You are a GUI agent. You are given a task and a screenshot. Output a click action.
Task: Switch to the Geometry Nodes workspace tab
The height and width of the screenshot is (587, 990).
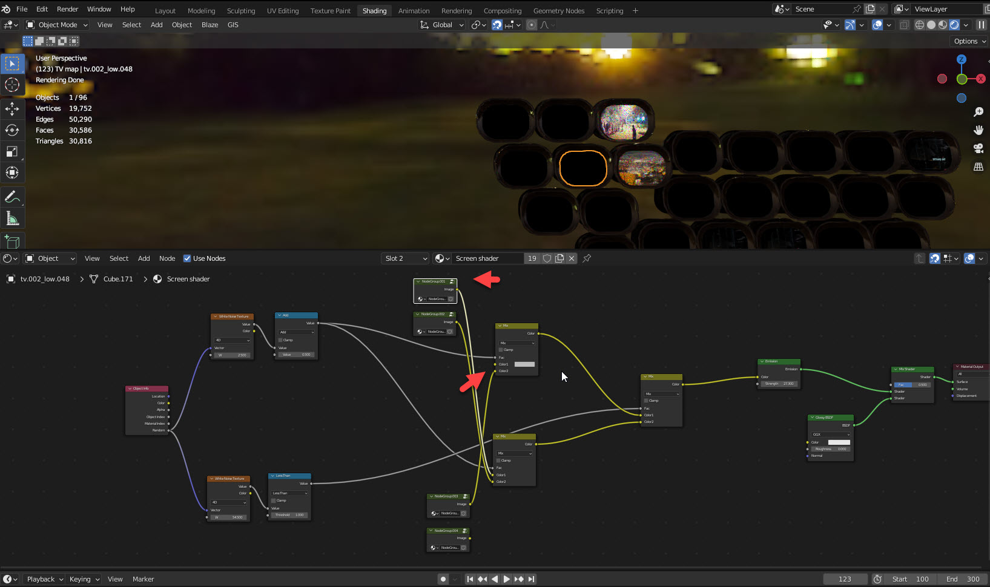coord(558,11)
